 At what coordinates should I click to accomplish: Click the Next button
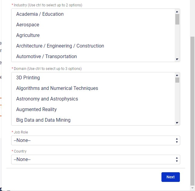pos(171,177)
